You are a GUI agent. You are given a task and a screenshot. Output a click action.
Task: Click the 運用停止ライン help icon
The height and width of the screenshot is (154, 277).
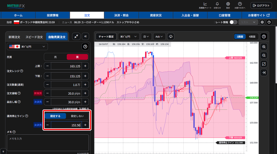27,116
